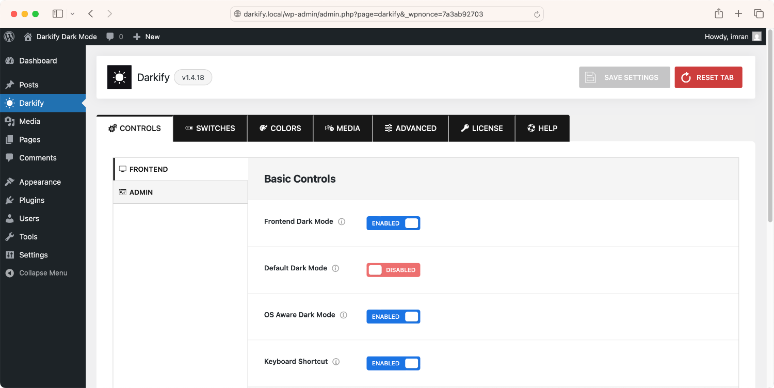The image size is (774, 388).
Task: Turn off the Keyboard Shortcut toggle
Action: tap(393, 363)
